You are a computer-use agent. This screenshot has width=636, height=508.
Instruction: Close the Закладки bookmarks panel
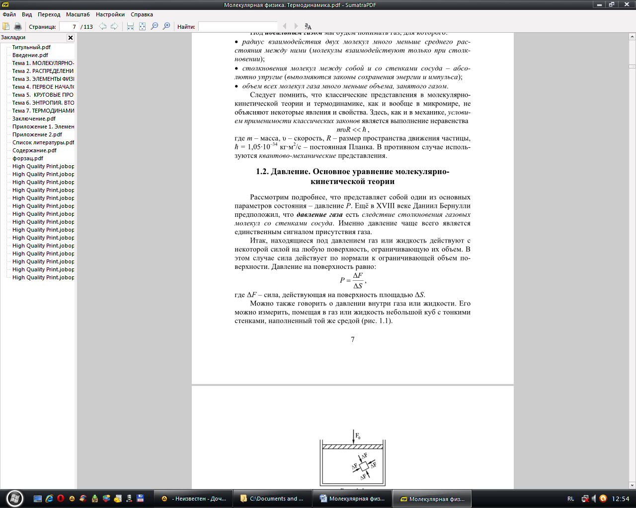tap(71, 38)
